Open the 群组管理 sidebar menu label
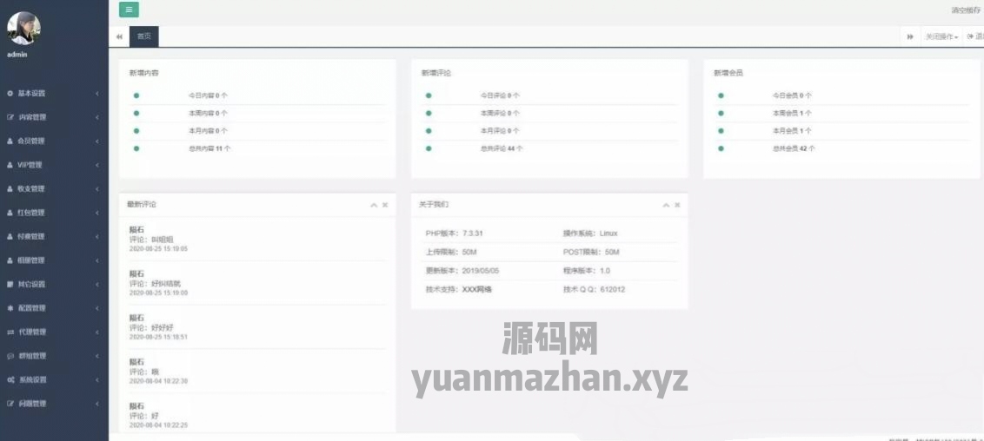984x441 pixels. pyautogui.click(x=33, y=356)
